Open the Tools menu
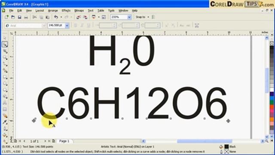 [111, 10]
